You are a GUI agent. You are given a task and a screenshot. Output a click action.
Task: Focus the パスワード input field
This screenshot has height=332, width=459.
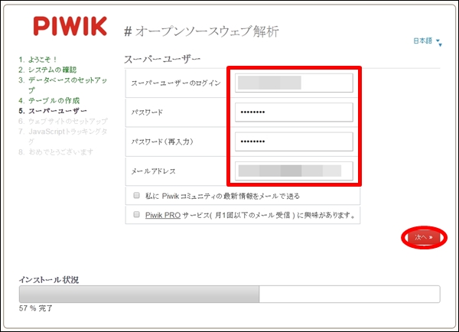(294, 112)
